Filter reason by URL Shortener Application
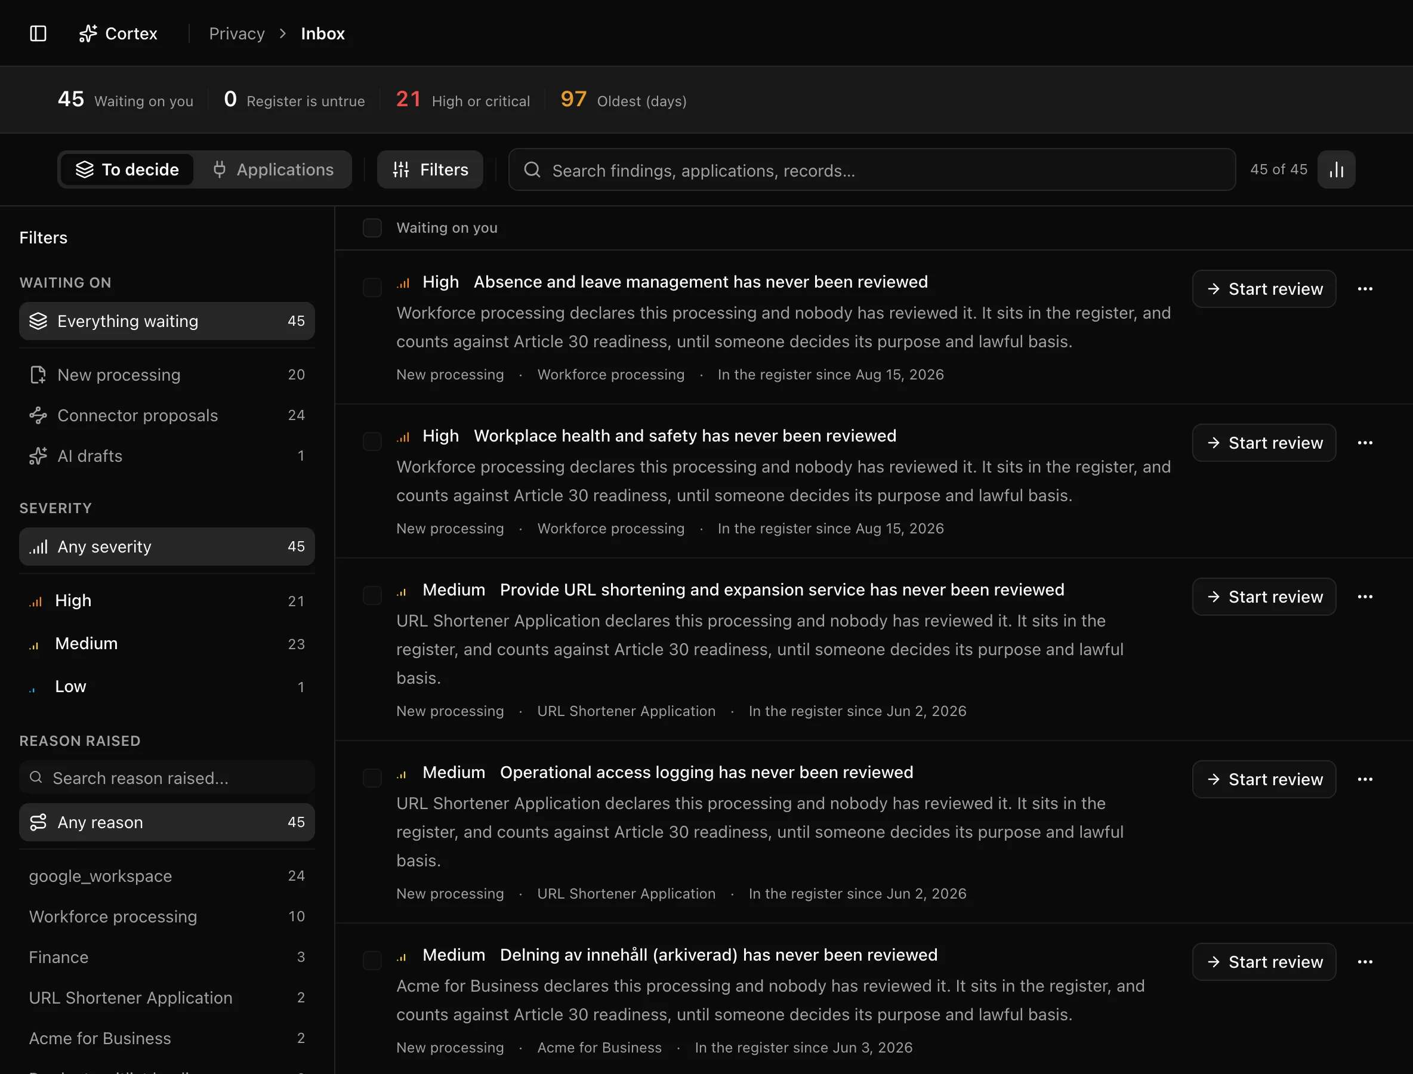This screenshot has height=1074, width=1413. [167, 998]
